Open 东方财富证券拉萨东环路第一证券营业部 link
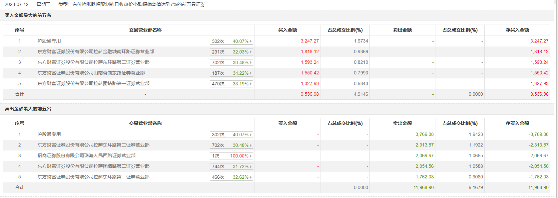The image size is (558, 198). point(93,177)
